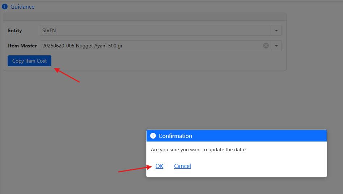
Task: Click the 'Are you sure' message text
Action: click(x=198, y=149)
